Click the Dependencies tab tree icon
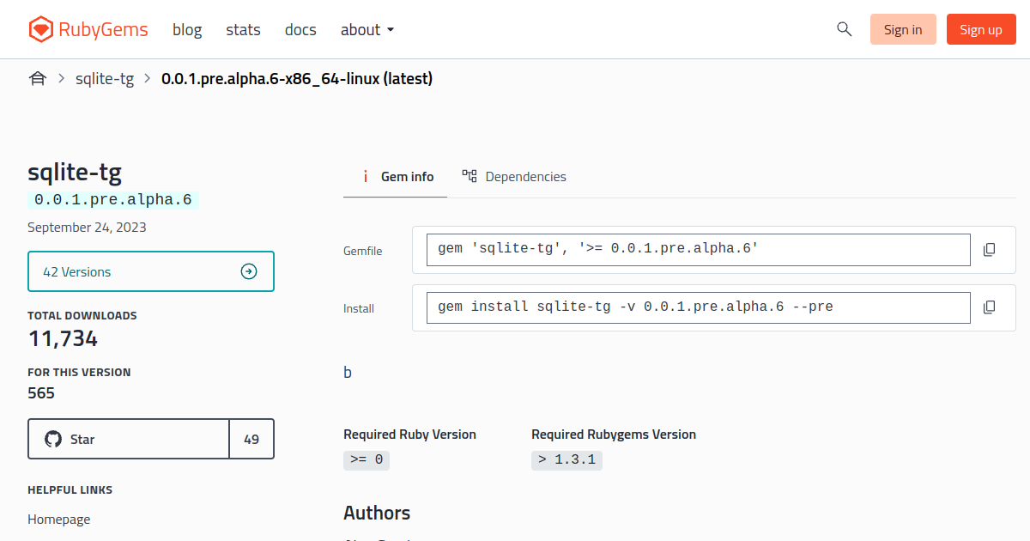Screen dimensions: 1030x541 pos(470,176)
